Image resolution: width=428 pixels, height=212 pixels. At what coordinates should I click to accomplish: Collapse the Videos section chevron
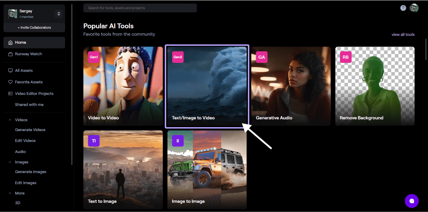(10, 120)
